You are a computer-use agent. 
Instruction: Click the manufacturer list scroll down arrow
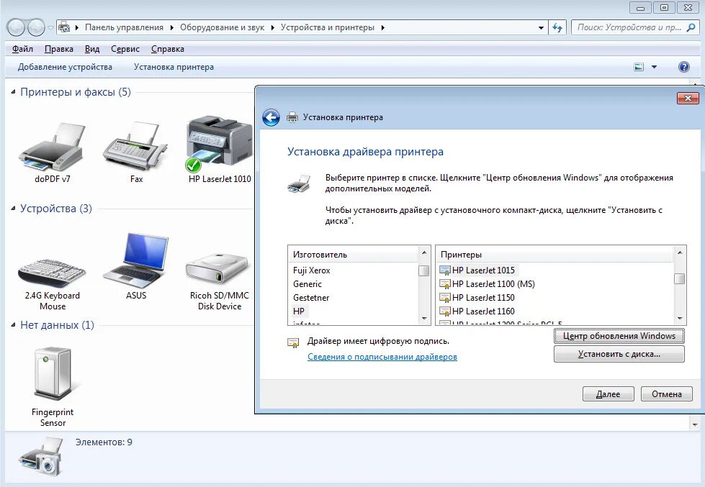pyautogui.click(x=424, y=319)
